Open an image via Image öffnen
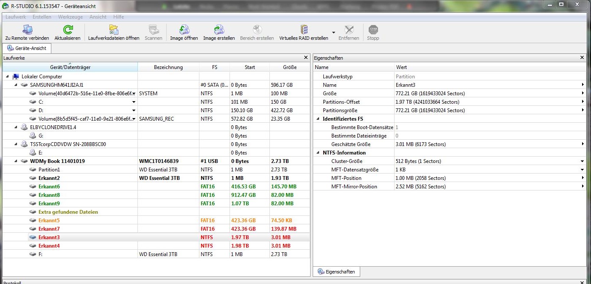Screen dimensions: 591x284 click(x=184, y=30)
